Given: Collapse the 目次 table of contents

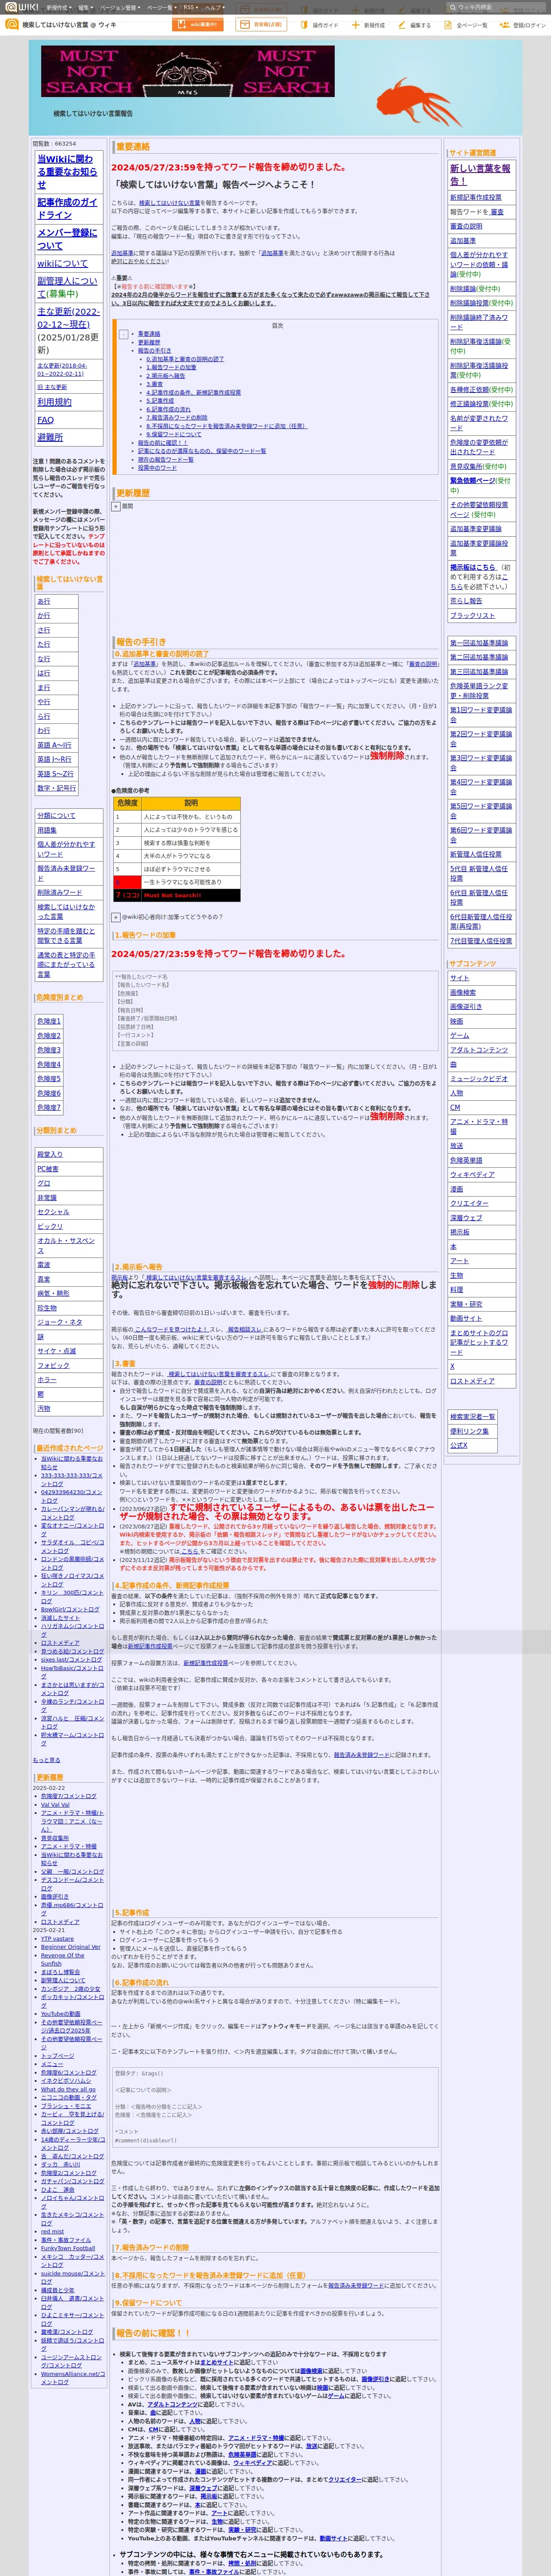Looking at the screenshot, I should click(x=123, y=334).
